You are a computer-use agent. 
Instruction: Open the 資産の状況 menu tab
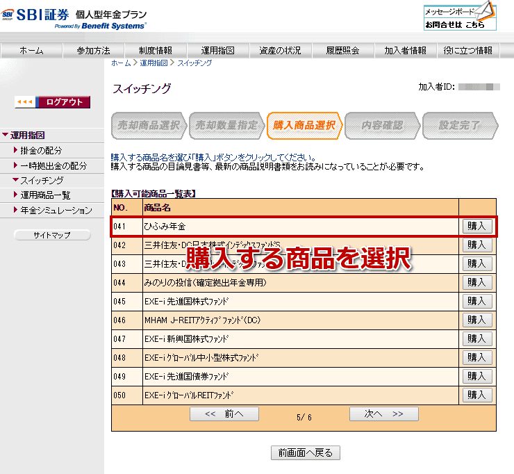281,51
